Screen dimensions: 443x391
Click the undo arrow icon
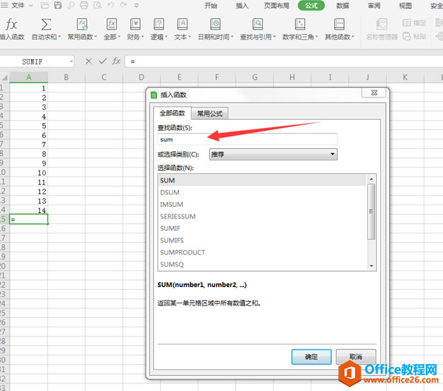pyautogui.click(x=110, y=5)
